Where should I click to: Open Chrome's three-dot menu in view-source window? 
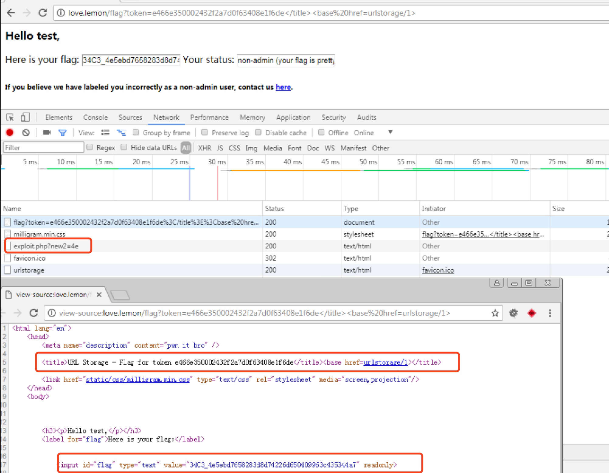click(550, 313)
